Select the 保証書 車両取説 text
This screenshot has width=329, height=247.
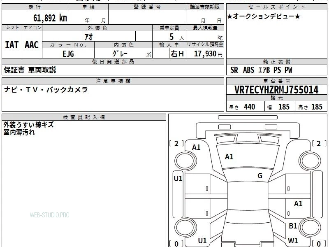[30, 70]
